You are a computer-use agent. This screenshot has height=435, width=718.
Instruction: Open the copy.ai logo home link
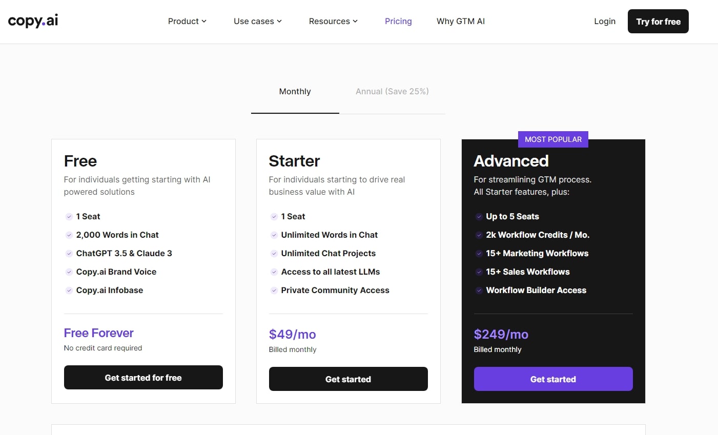[33, 21]
